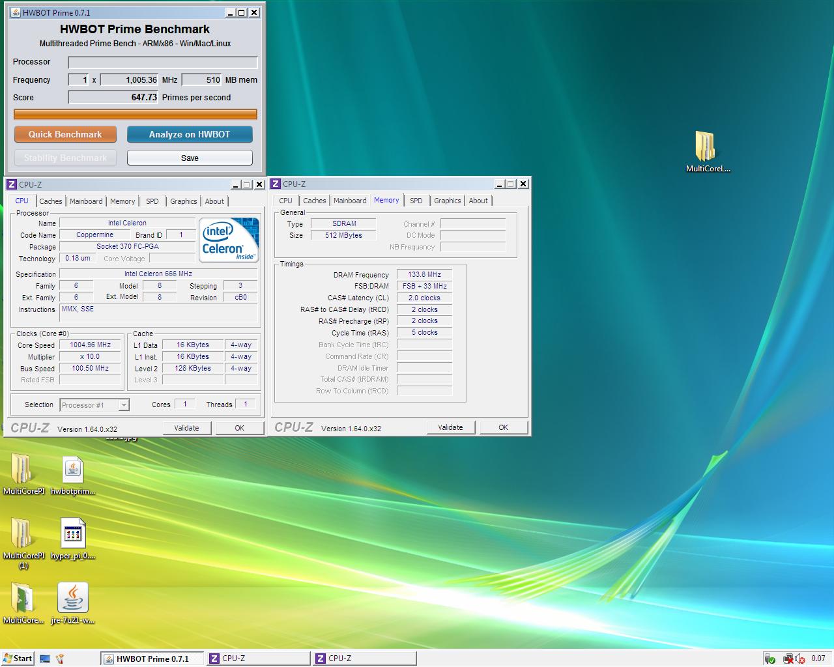Image resolution: width=834 pixels, height=667 pixels.
Task: Click the memory Size value 512 MBytes
Action: 343,235
